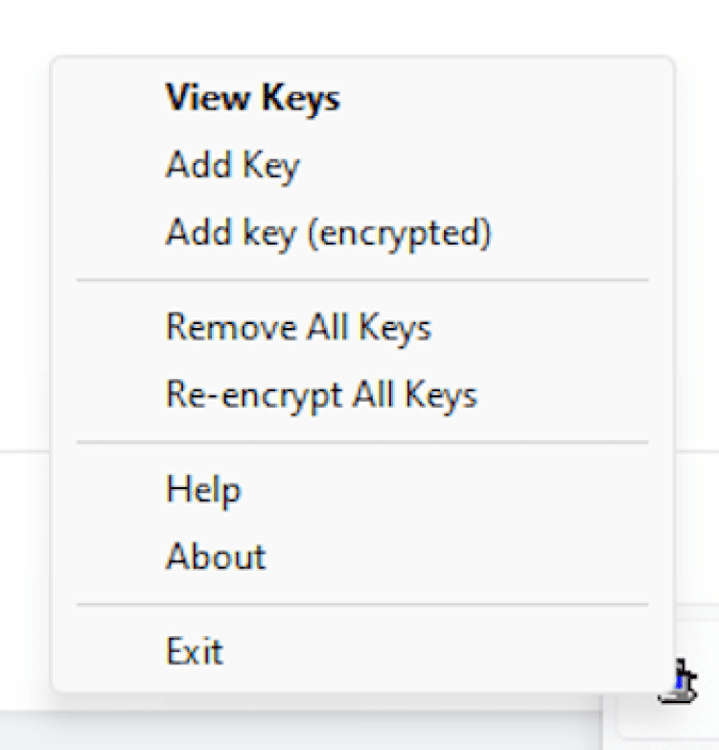Click Remove All Keys
The height and width of the screenshot is (750, 719).
tap(298, 328)
